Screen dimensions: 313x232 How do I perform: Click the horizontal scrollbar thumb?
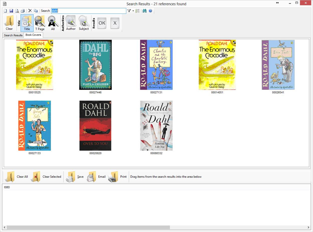(x=88, y=227)
